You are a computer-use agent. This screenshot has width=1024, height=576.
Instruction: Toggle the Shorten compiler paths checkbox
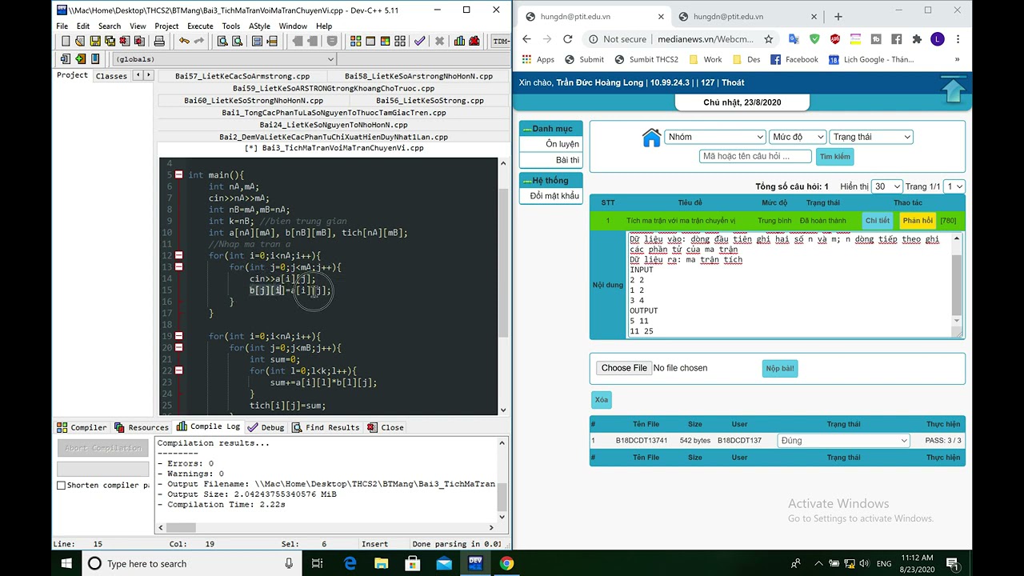pyautogui.click(x=62, y=486)
